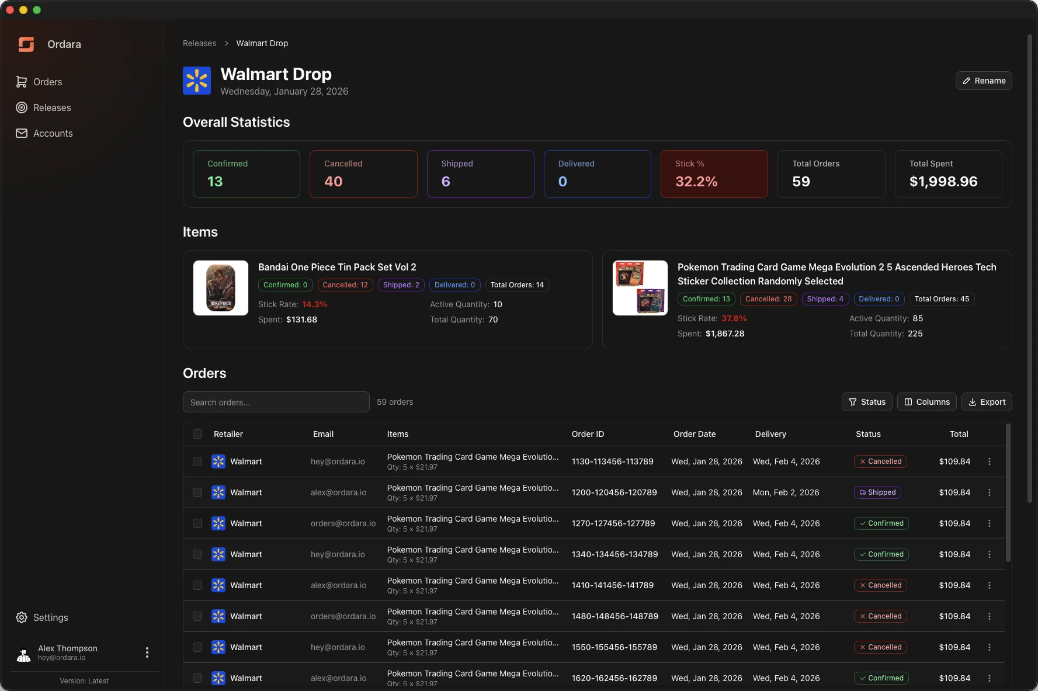The height and width of the screenshot is (691, 1038).
Task: Click the orders table vertical scrollbar
Action: pos(1008,494)
